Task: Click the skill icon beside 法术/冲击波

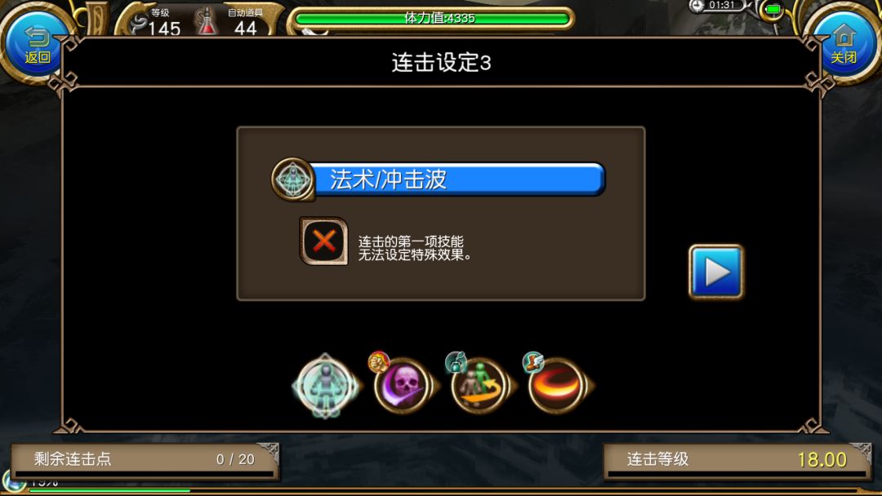Action: [x=292, y=179]
